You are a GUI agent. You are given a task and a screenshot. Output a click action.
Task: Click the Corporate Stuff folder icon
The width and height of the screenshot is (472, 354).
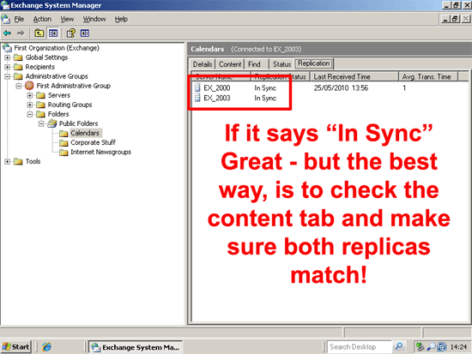point(64,142)
